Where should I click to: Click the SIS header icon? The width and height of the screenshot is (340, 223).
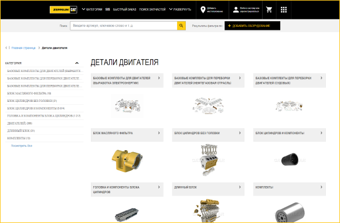[107, 9]
